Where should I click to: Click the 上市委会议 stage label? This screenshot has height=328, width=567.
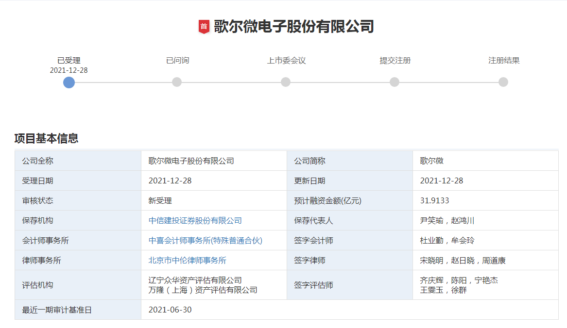click(x=286, y=61)
